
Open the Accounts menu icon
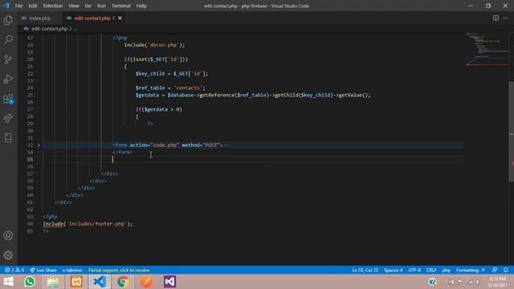click(x=8, y=235)
